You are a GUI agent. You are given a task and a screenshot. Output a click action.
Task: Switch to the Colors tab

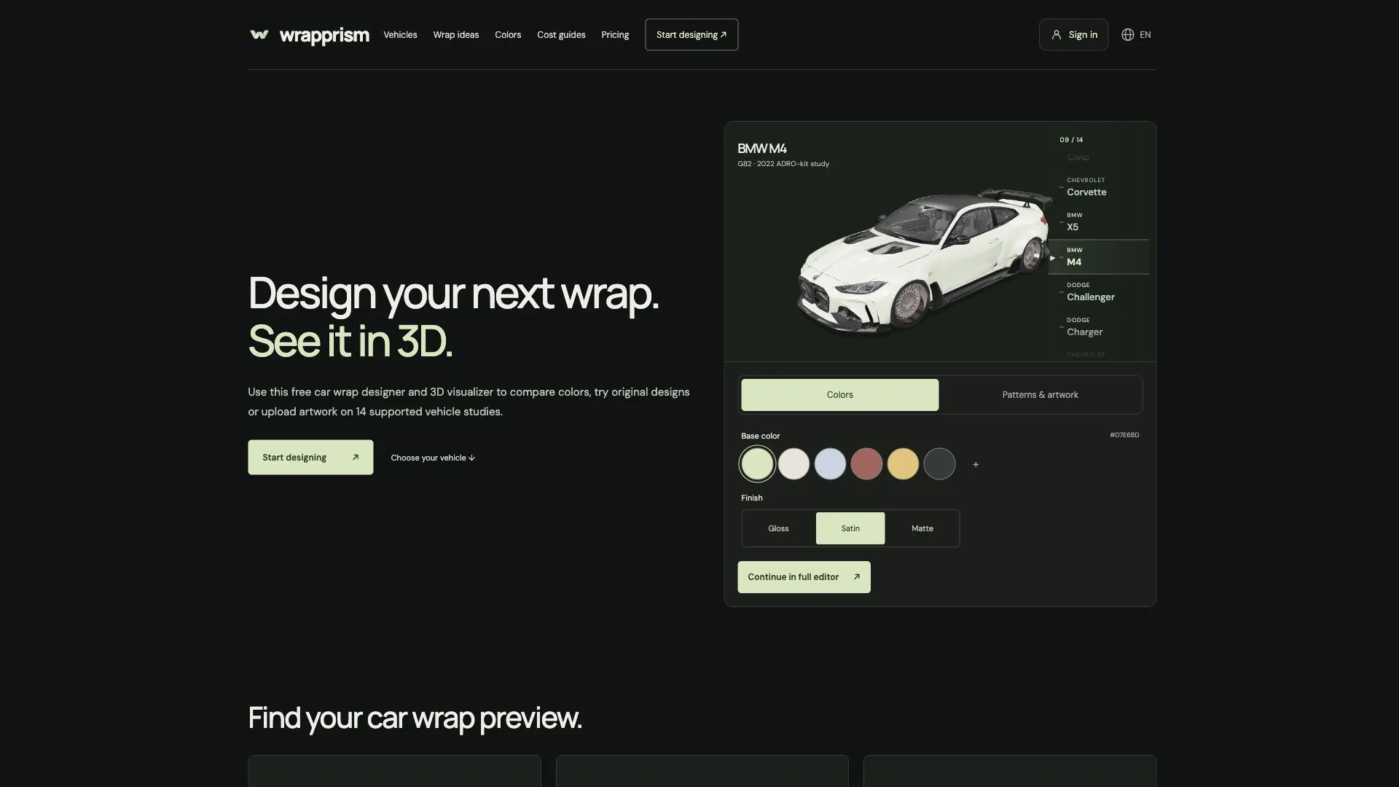(x=839, y=395)
